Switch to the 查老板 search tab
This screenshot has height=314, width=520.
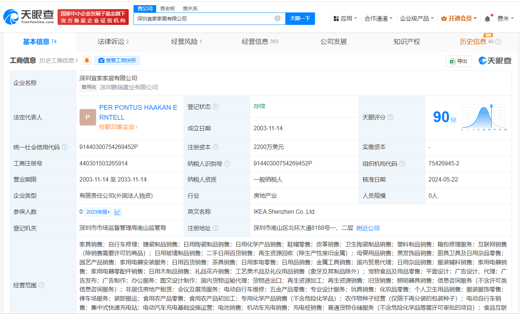(x=168, y=8)
